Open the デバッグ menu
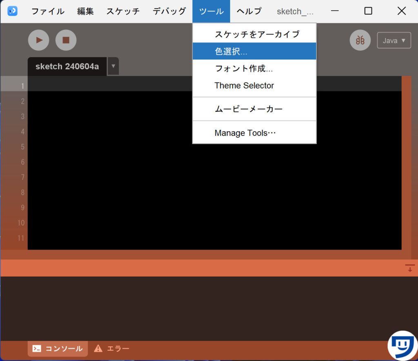The image size is (418, 361). (x=169, y=11)
